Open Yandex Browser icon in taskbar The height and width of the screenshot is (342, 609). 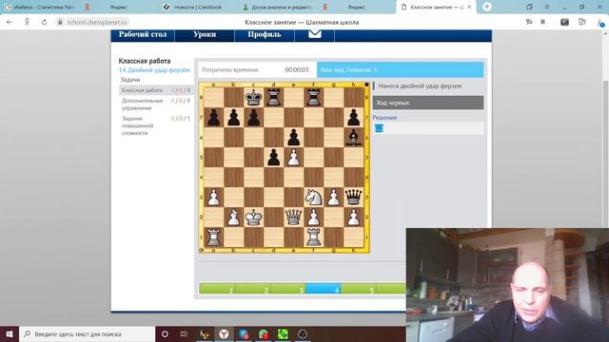pyautogui.click(x=224, y=333)
